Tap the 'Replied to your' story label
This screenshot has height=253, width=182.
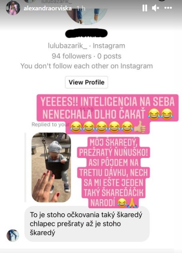click(x=50, y=125)
